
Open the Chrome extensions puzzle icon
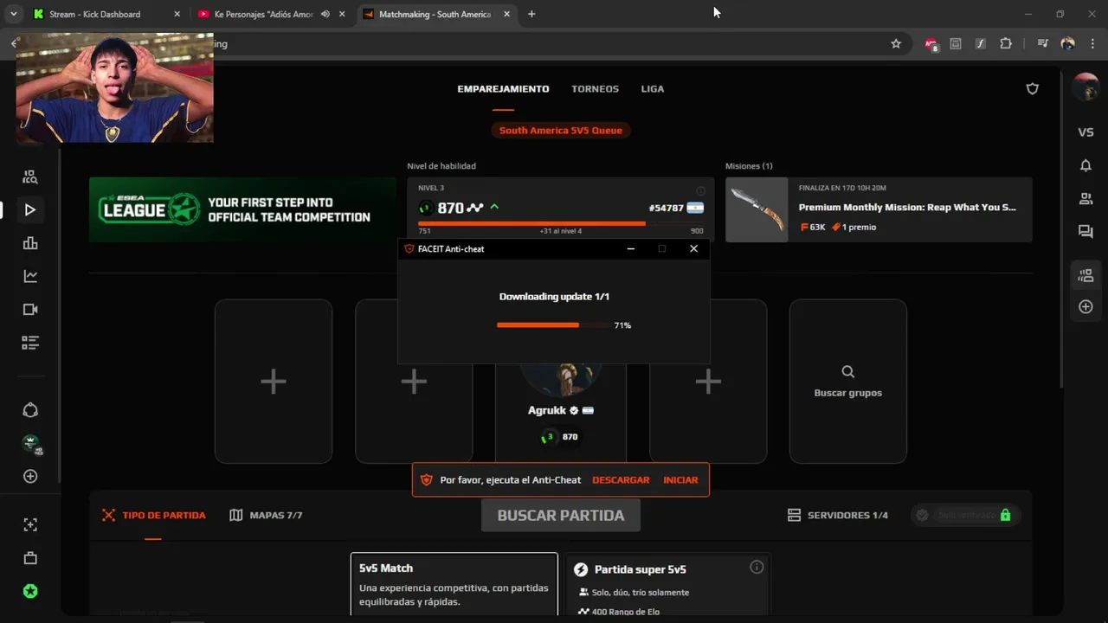pos(1006,43)
